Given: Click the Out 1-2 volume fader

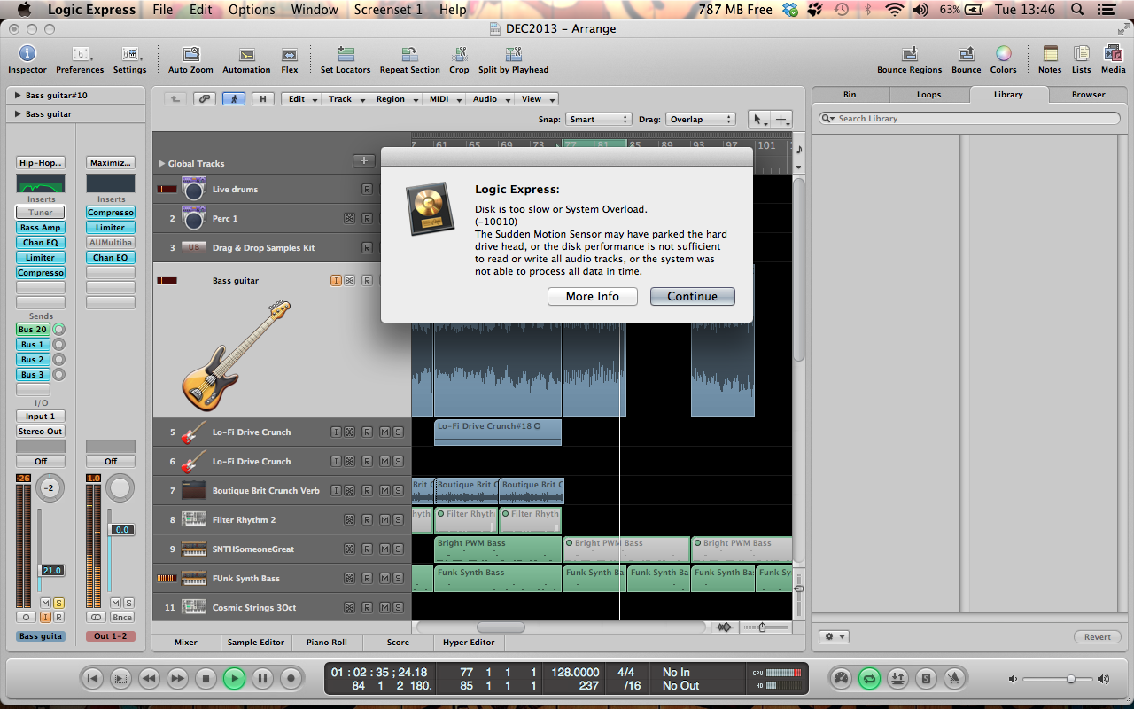Looking at the screenshot, I should click(x=121, y=530).
